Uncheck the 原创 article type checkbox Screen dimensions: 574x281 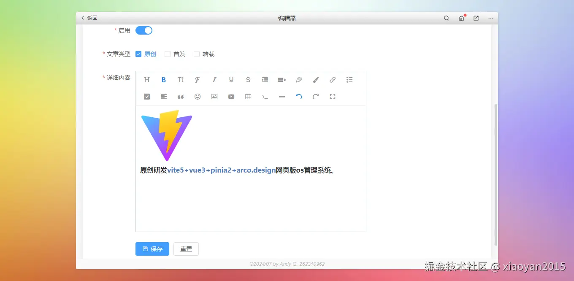pyautogui.click(x=138, y=54)
